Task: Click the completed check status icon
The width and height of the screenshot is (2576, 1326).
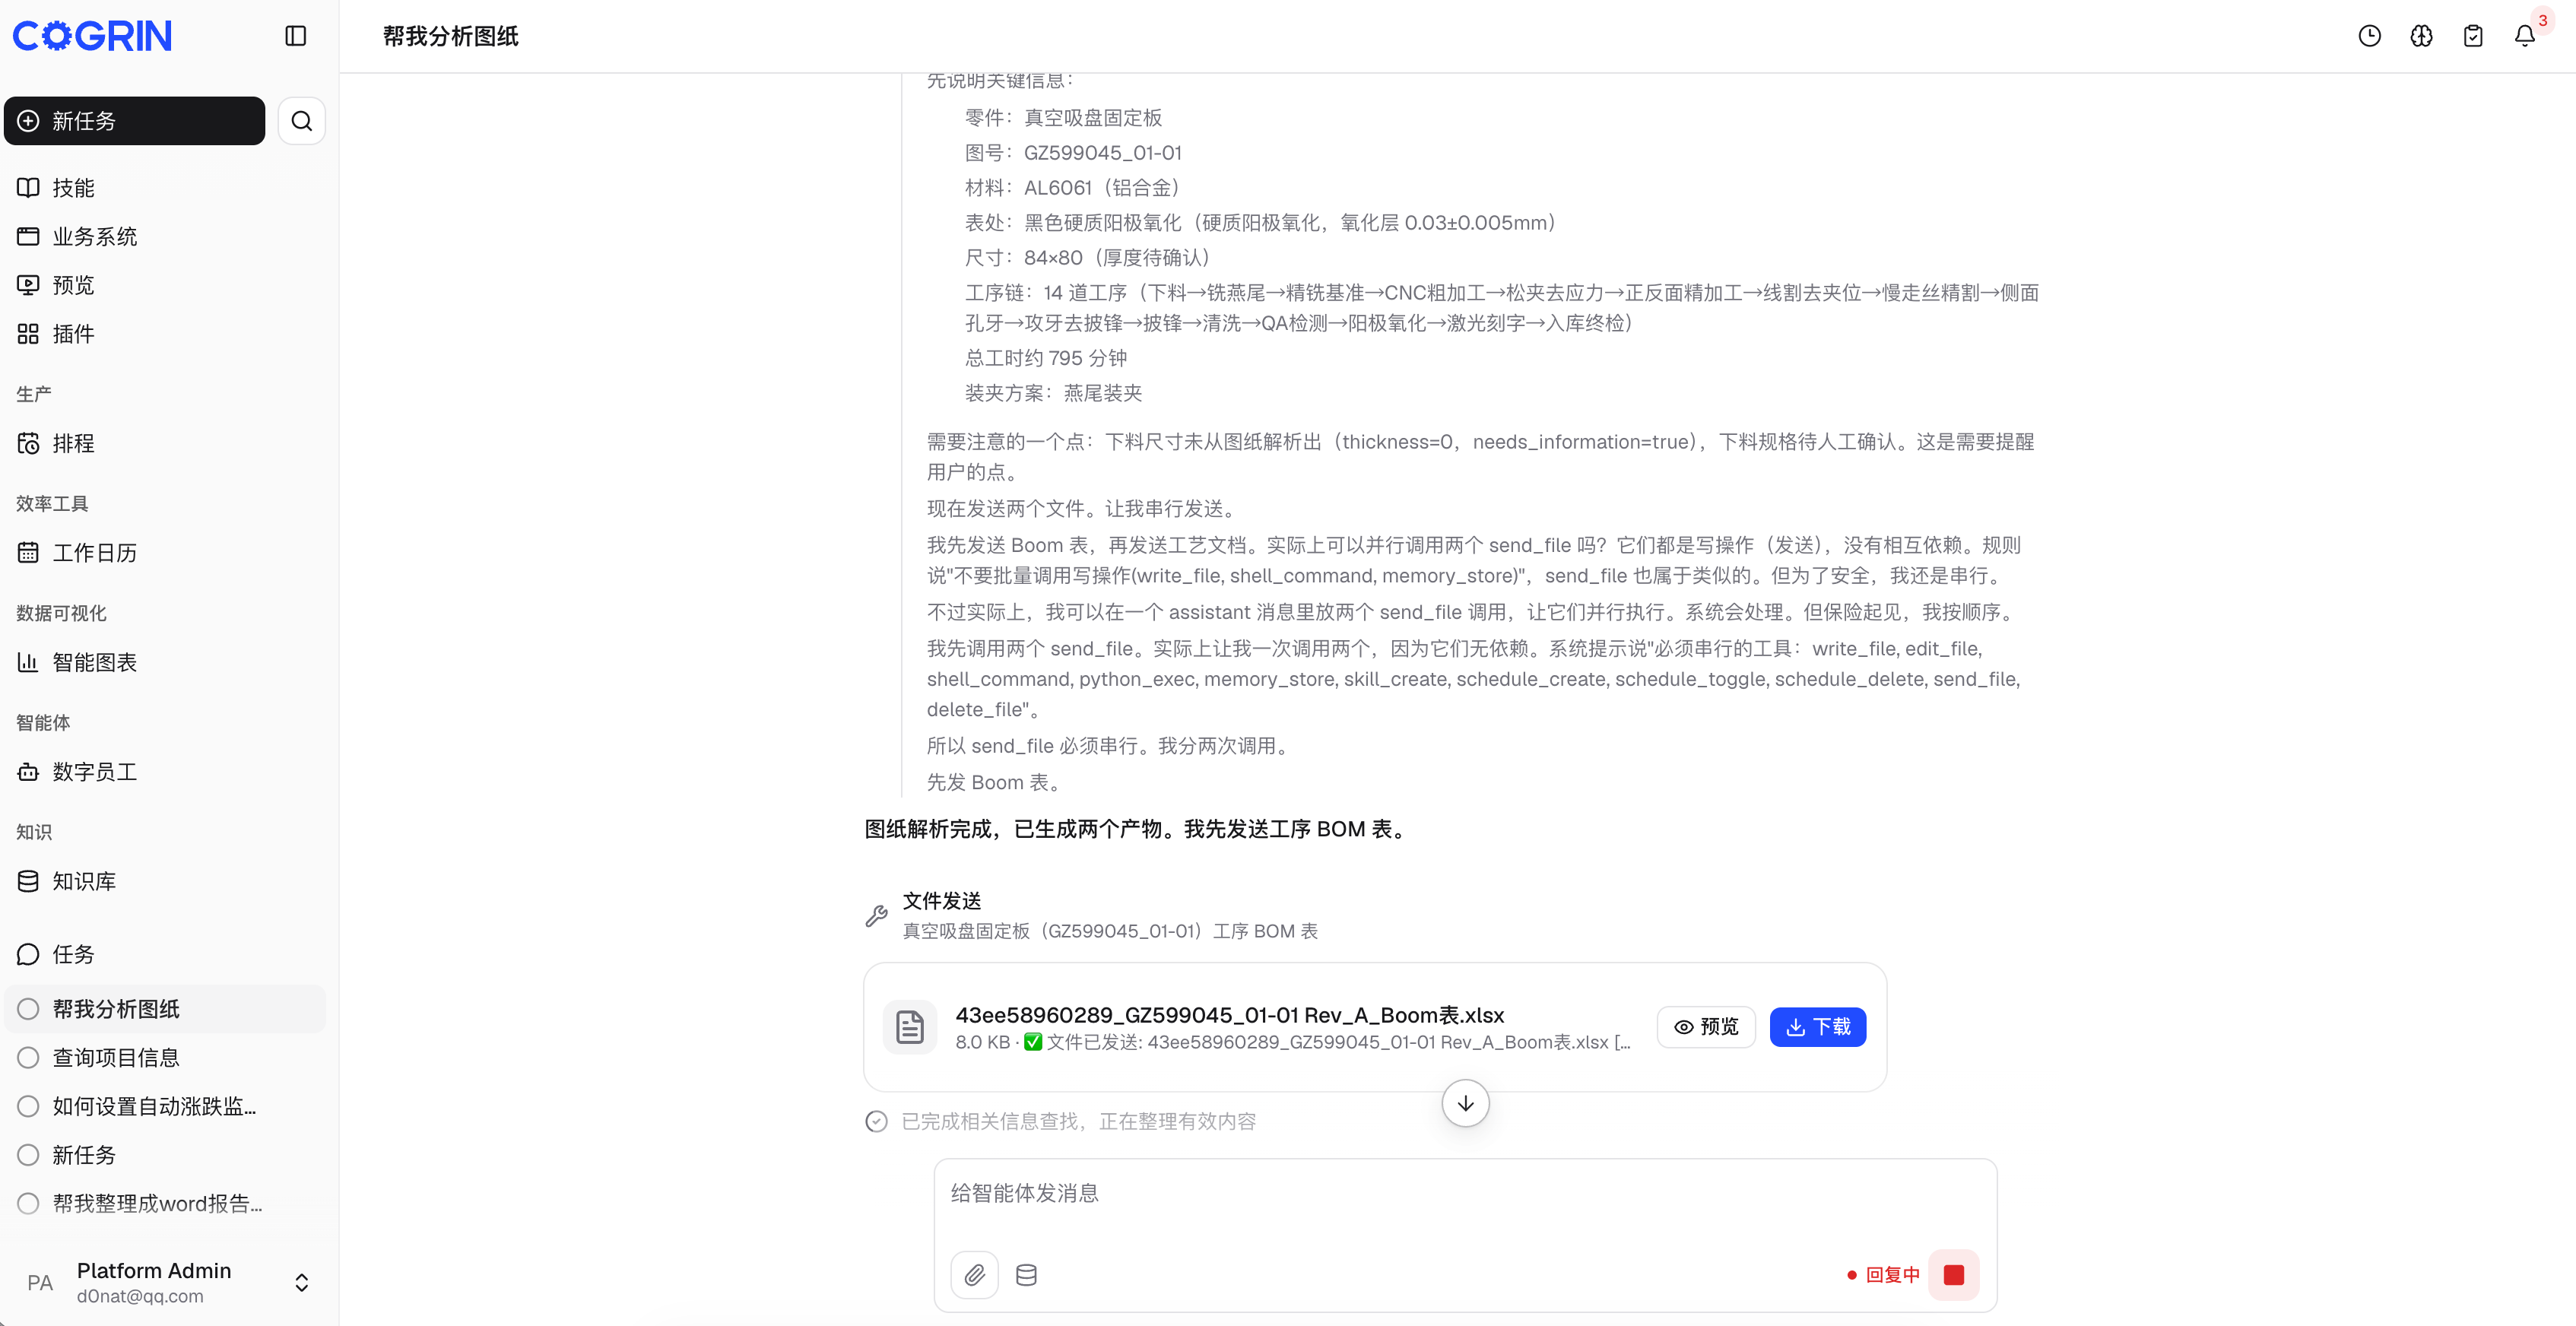Action: point(876,1121)
